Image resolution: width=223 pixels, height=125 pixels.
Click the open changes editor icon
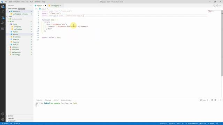coord(214,6)
